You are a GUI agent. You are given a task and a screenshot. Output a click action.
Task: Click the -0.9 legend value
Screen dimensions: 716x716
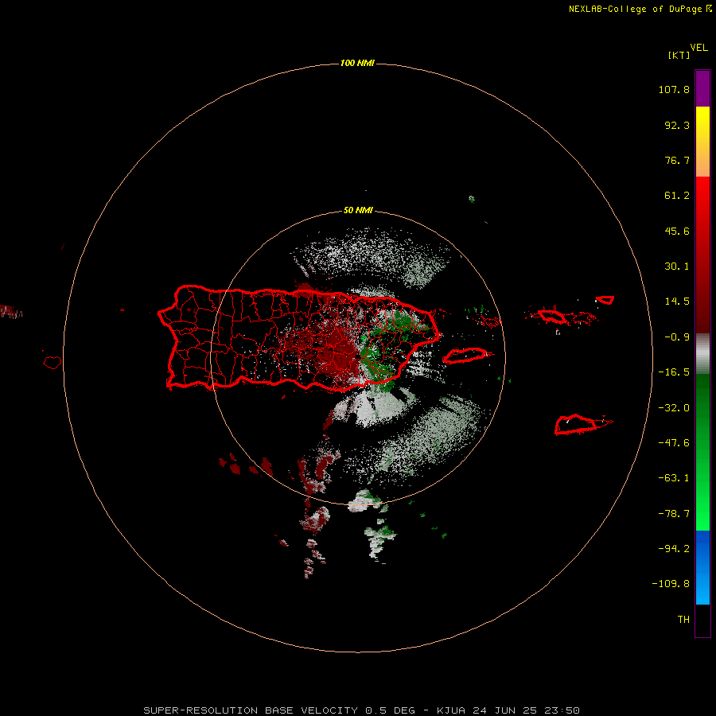click(x=677, y=337)
